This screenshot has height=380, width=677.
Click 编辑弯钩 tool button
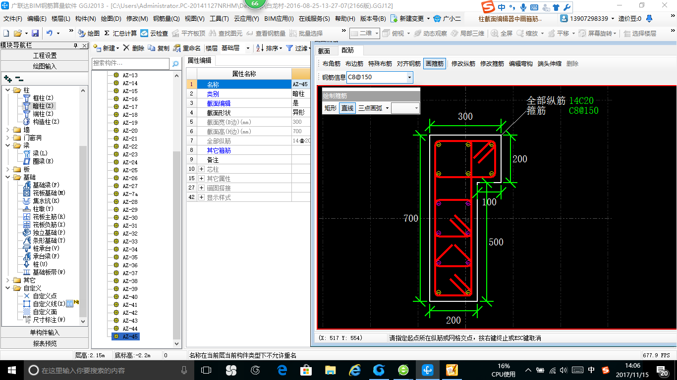coord(521,63)
